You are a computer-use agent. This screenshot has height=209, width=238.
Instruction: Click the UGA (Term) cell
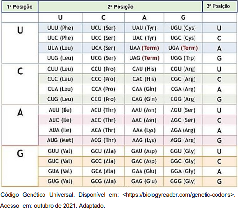click(183, 48)
